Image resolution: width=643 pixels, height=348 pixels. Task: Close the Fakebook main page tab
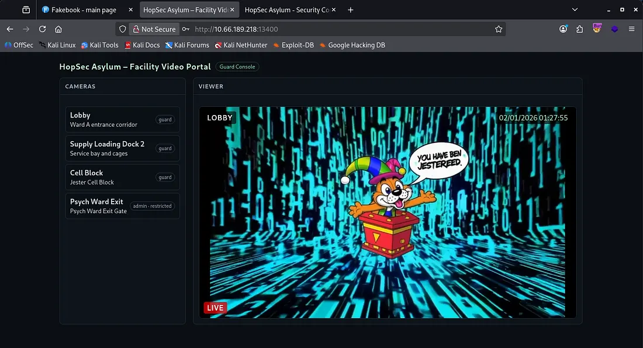click(x=130, y=10)
